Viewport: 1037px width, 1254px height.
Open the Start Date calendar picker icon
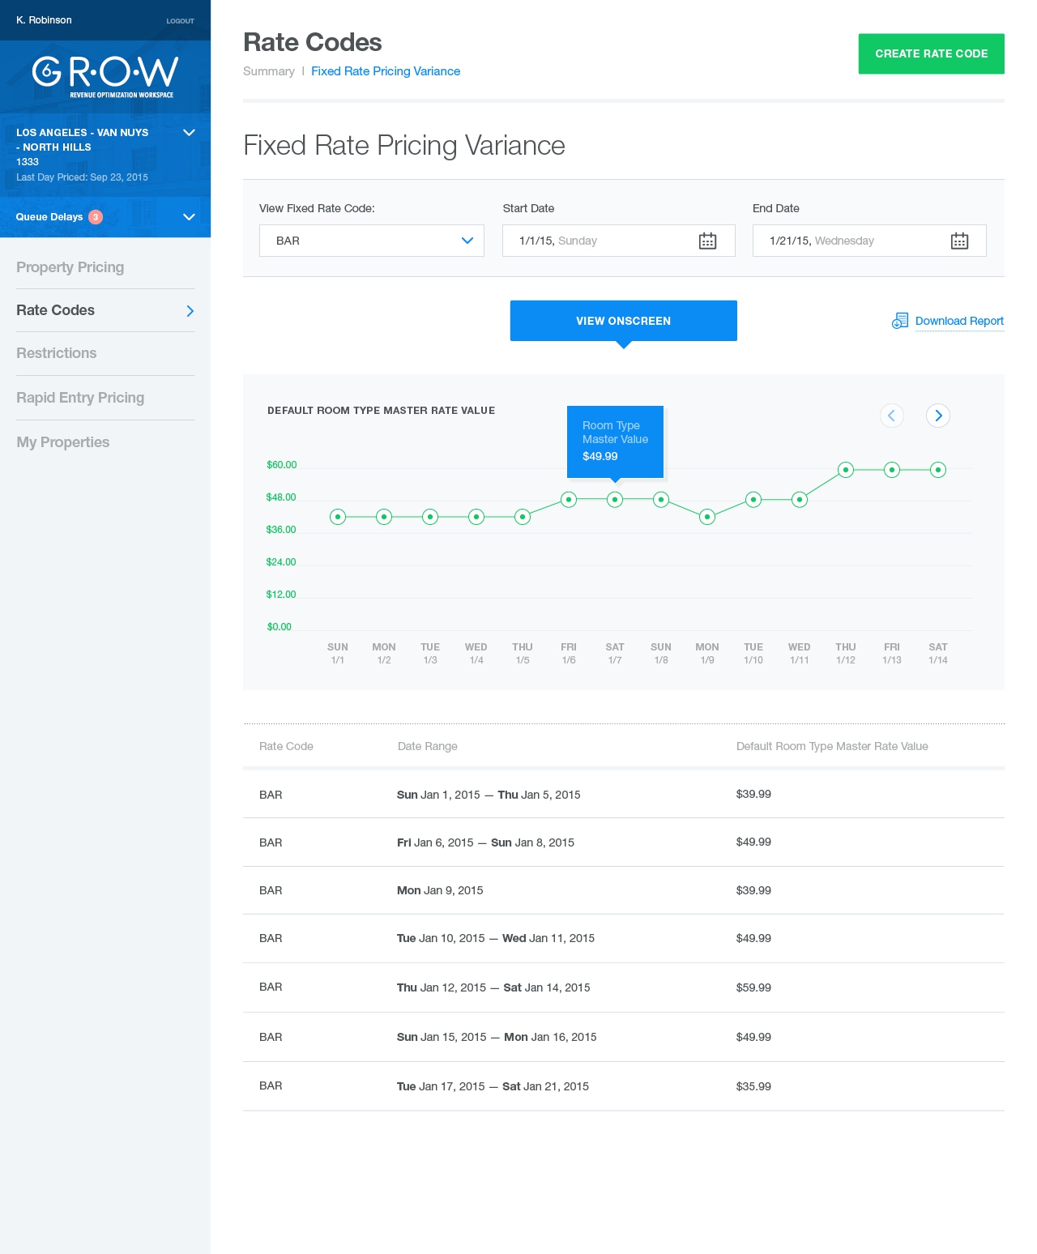pos(707,241)
